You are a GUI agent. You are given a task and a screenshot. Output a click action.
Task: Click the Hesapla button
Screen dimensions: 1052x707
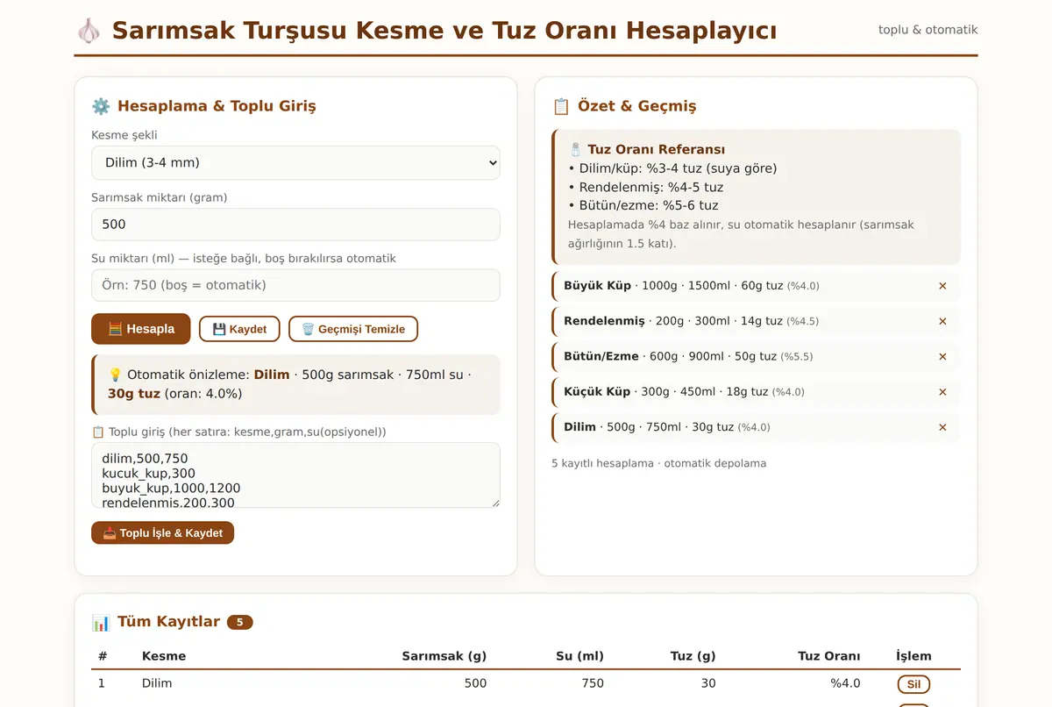(140, 329)
